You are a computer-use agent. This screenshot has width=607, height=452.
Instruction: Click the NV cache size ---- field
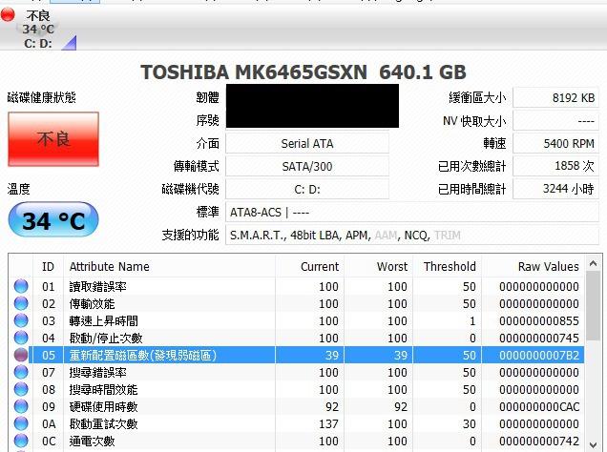[555, 121]
